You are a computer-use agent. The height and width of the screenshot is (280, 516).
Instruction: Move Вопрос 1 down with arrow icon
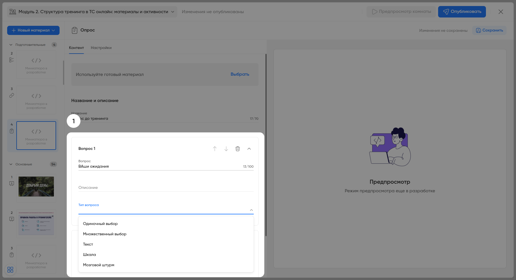(x=226, y=149)
